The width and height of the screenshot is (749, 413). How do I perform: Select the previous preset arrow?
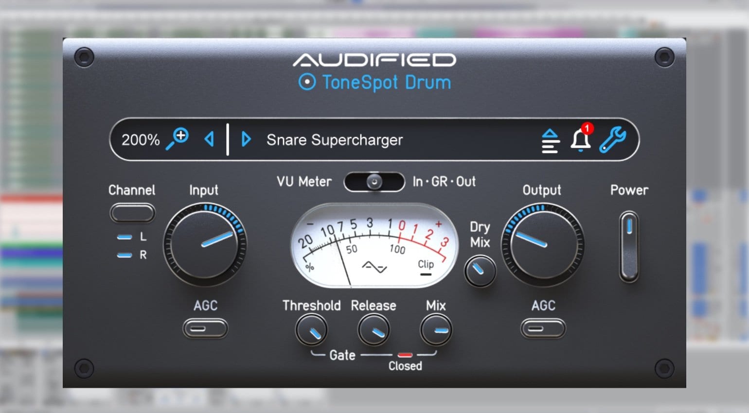click(x=209, y=139)
